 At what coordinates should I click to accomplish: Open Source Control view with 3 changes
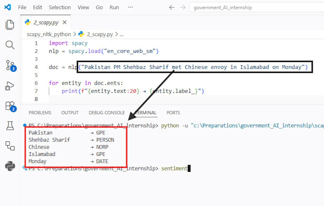point(10,66)
